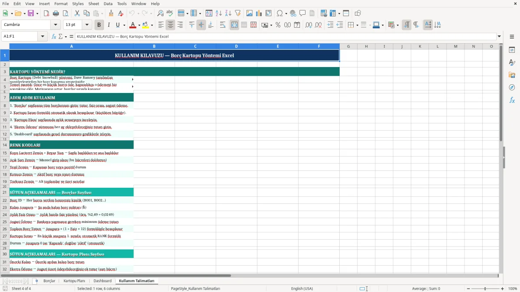Open the Styles menu

pos(78,3)
